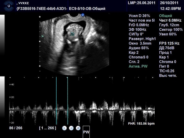Click the 'LMP:25.06.2011' field in header

(x=142, y=3)
